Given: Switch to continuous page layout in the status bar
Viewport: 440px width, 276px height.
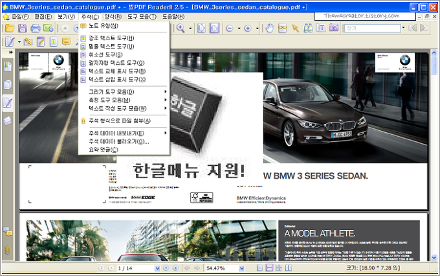Looking at the screenshot, I should pyautogui.click(x=269, y=268).
